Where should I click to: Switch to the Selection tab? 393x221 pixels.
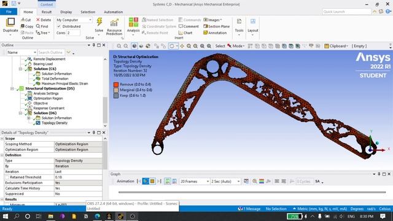pos(88,12)
